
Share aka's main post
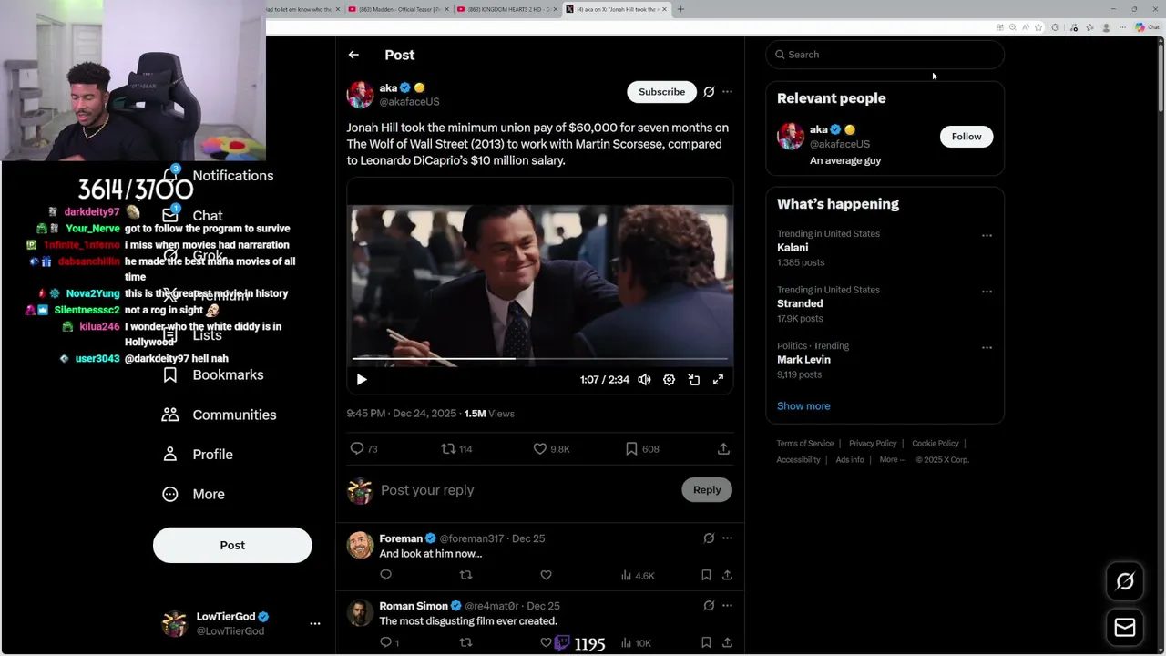click(723, 448)
